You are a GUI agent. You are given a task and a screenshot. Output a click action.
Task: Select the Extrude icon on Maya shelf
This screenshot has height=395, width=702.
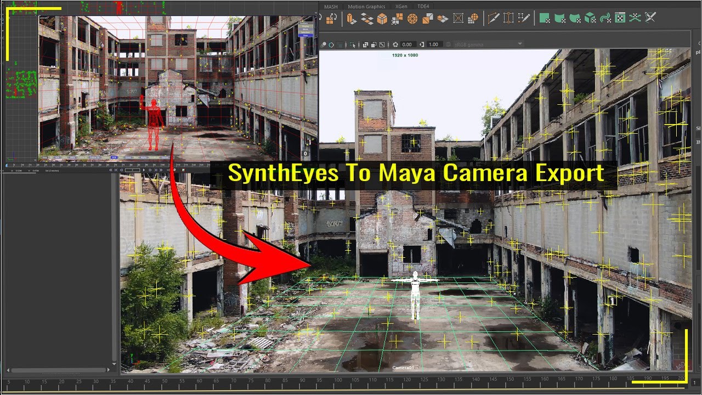[x=351, y=19]
